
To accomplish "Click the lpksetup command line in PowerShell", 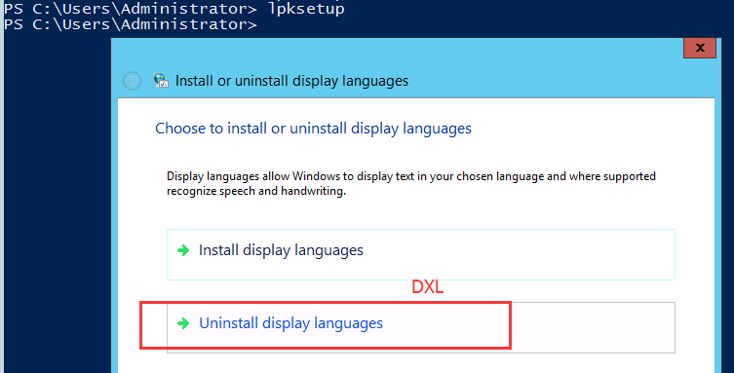I will 174,8.
